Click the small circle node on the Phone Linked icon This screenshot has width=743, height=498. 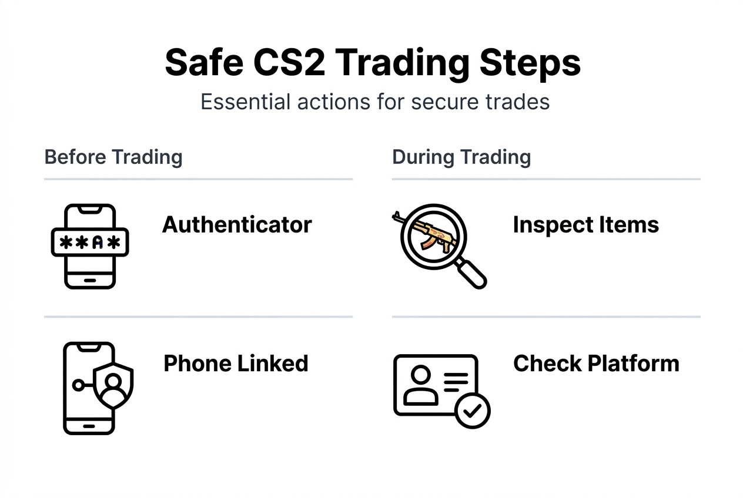pos(77,385)
